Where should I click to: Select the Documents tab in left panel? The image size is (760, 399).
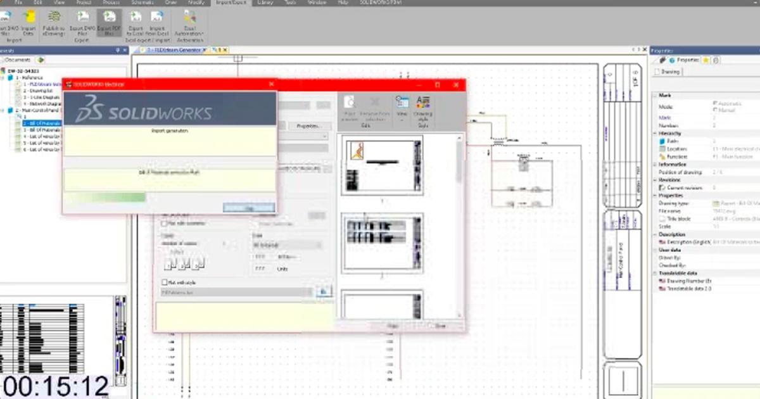click(x=18, y=60)
